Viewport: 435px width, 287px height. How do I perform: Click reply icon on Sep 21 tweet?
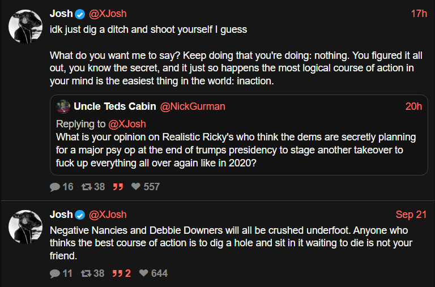(x=55, y=273)
